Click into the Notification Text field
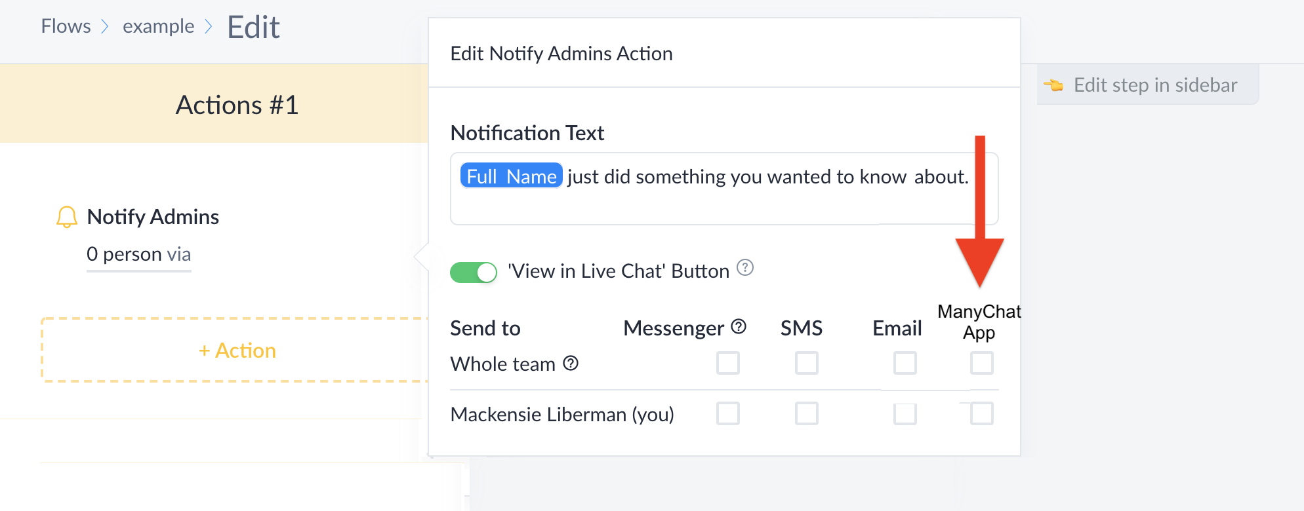 (724, 189)
